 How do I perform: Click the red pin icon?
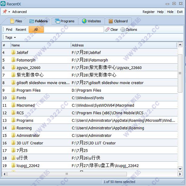tap(5, 11)
